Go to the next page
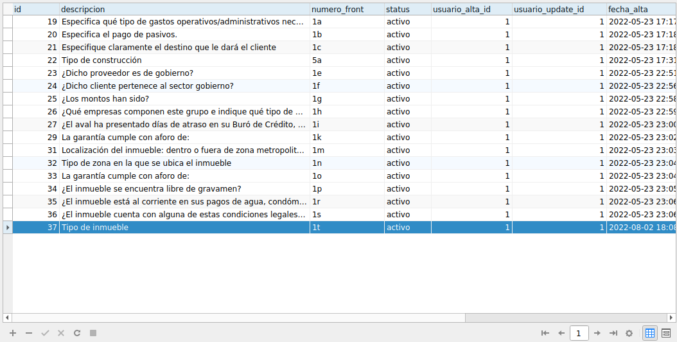Screen dimensions: 677x342 pyautogui.click(x=597, y=333)
